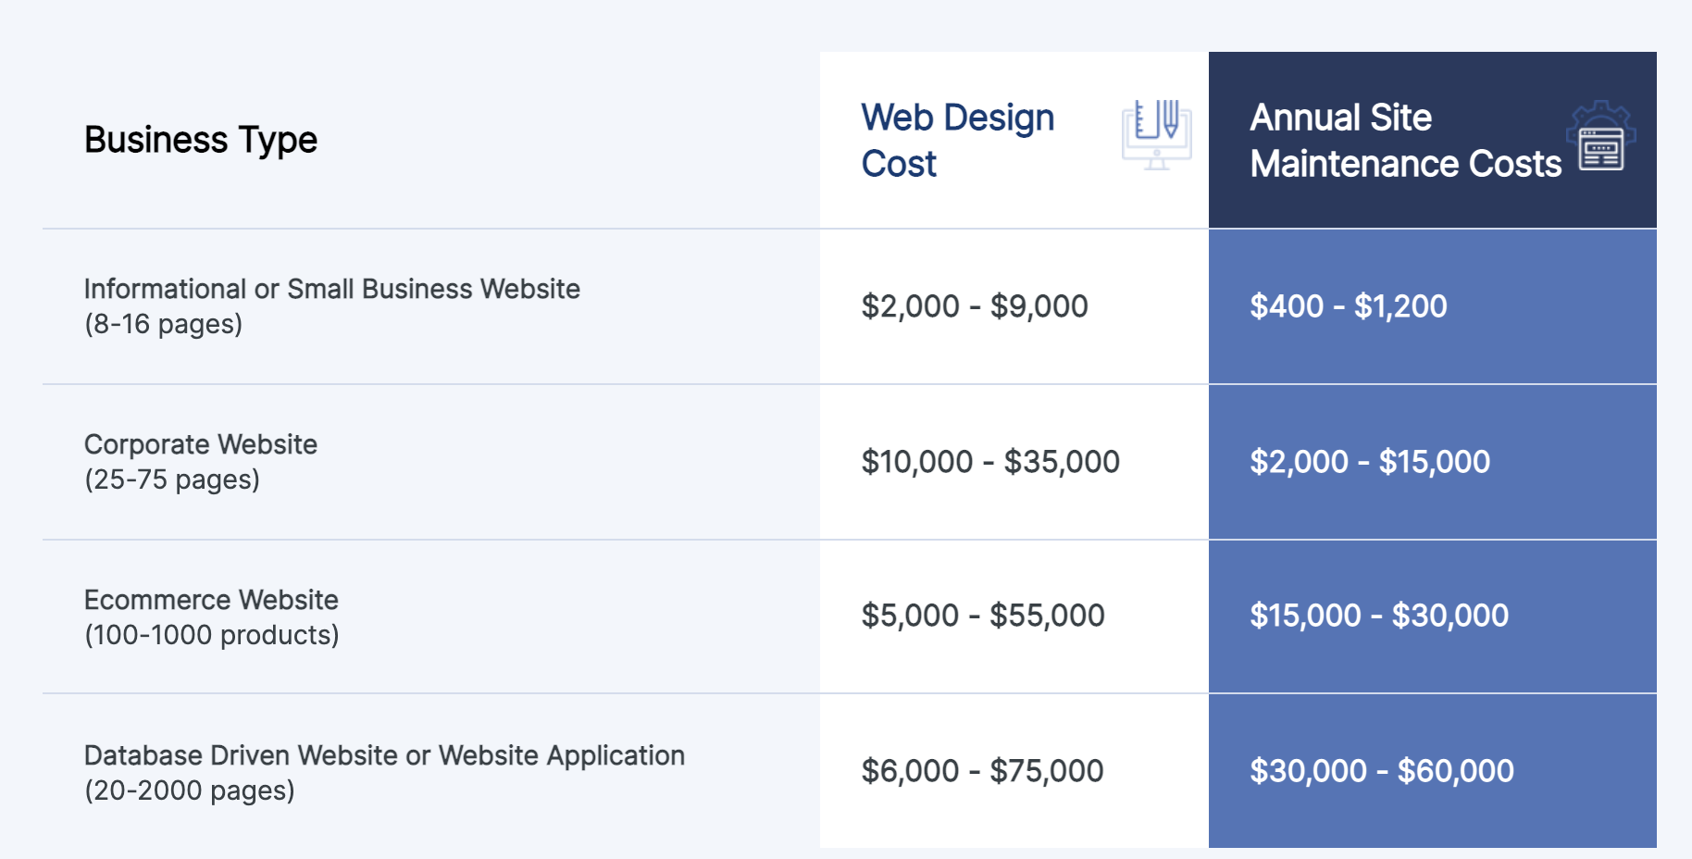Click the (8-16 pages) text
Screen dimensions: 1692x859
point(164,324)
